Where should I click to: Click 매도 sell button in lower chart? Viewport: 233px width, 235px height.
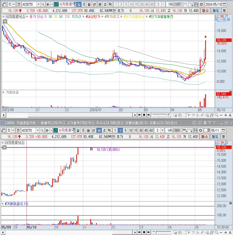tap(215, 137)
